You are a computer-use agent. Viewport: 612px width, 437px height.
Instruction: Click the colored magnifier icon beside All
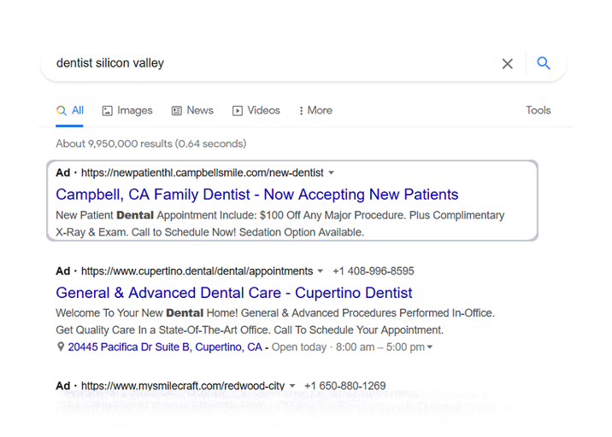(x=62, y=110)
